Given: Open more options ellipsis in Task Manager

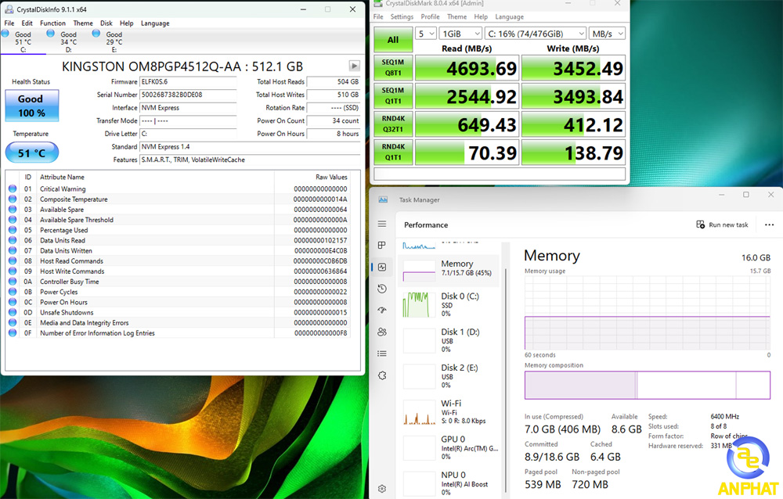Looking at the screenshot, I should (769, 224).
